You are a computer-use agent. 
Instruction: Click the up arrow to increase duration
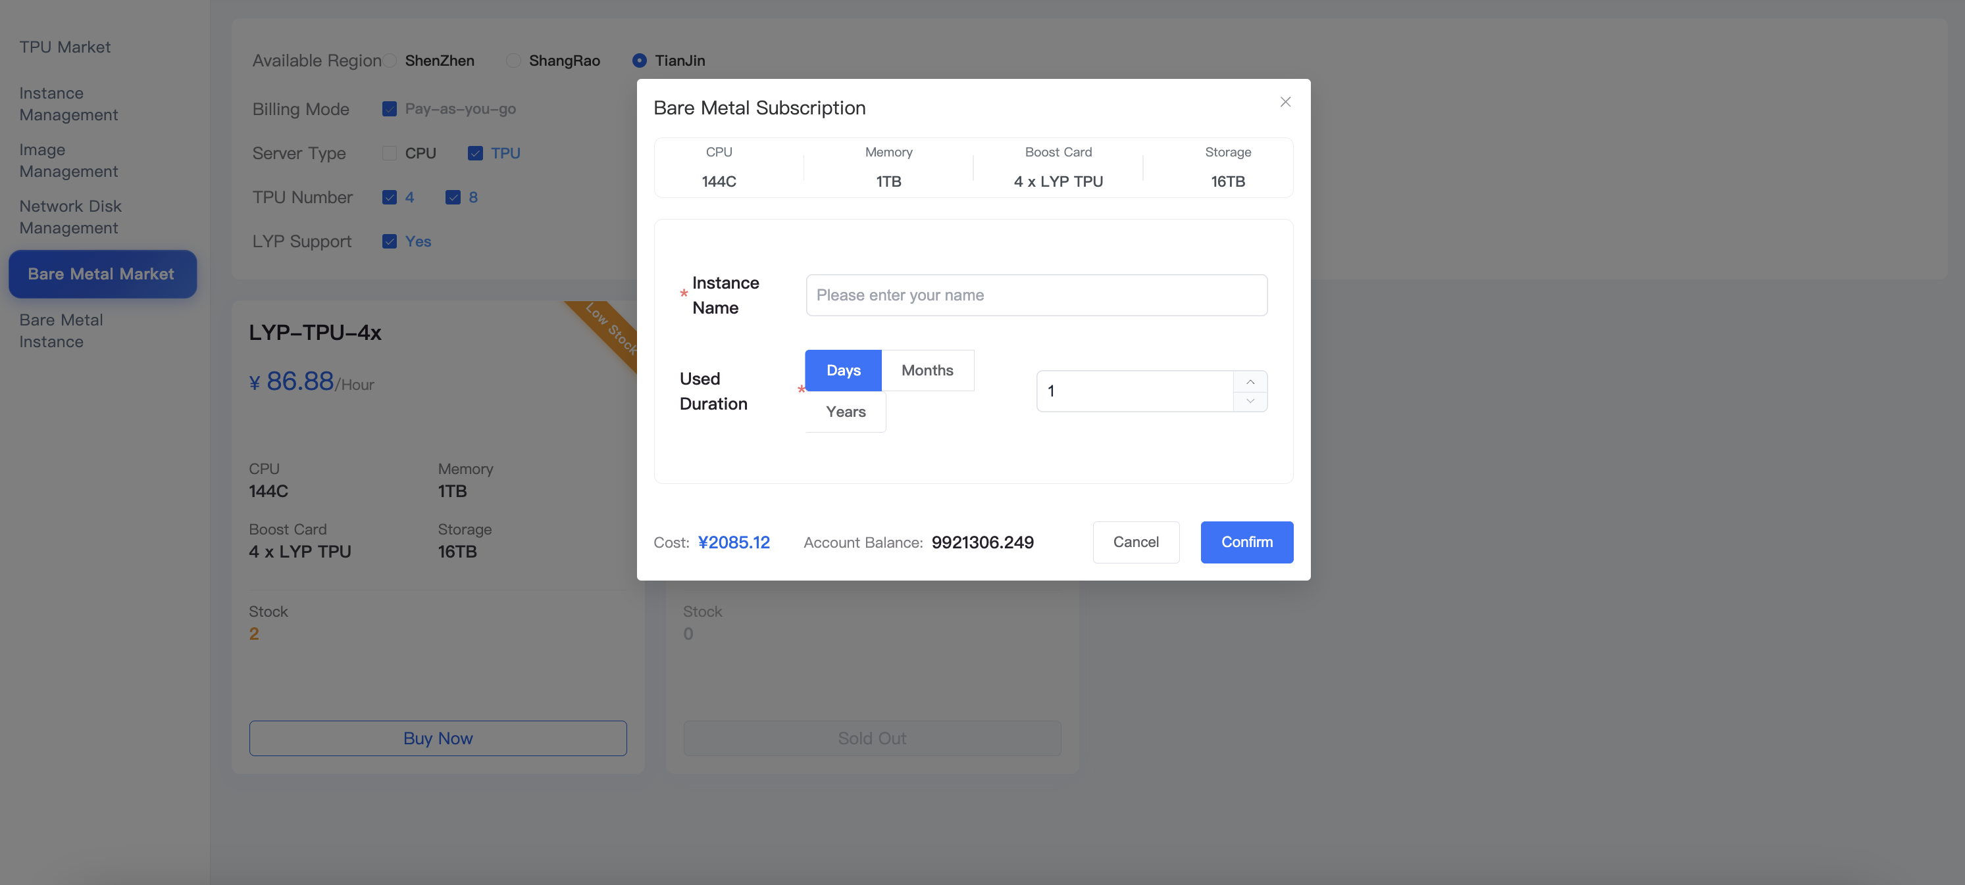[1250, 381]
